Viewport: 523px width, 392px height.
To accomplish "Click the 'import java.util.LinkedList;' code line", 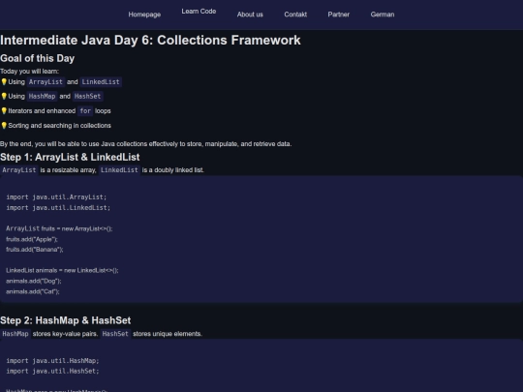I will coord(58,208).
